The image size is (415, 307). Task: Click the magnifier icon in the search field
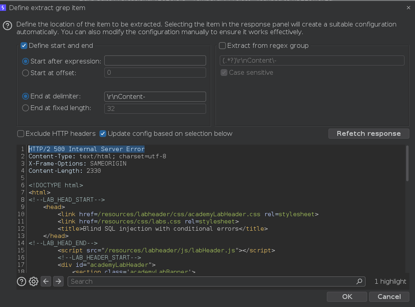click(359, 281)
